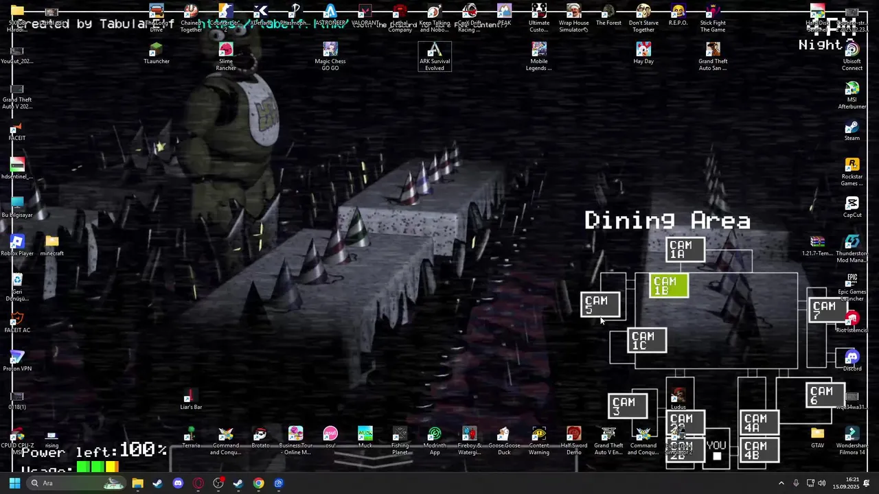Open File Explorer from the taskbar
Screen dimensions: 879x494
coord(137,483)
